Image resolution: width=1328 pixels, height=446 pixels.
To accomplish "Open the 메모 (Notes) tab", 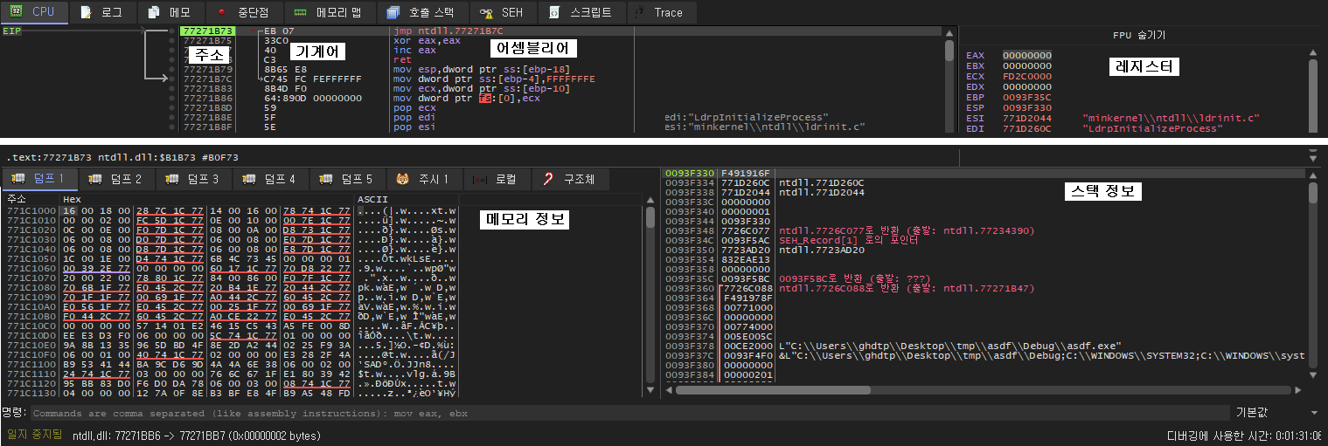I will point(170,12).
